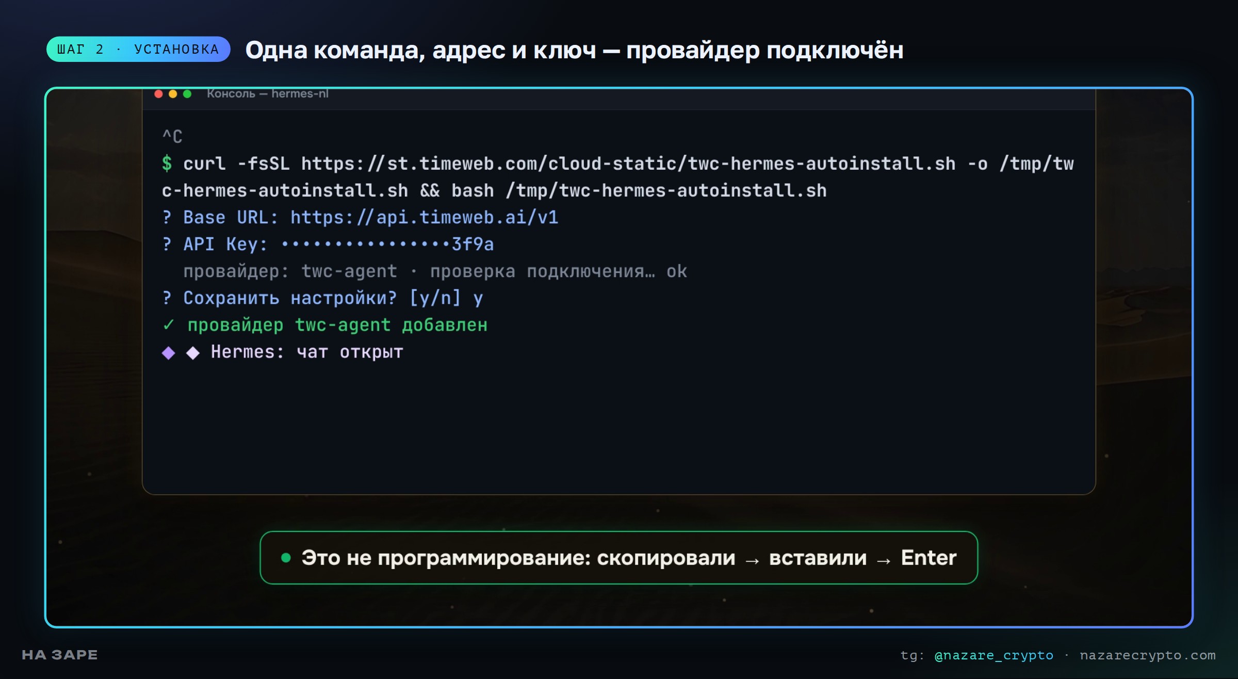Click the green '$' prompt symbol
This screenshot has width=1238, height=679.
[x=167, y=164]
